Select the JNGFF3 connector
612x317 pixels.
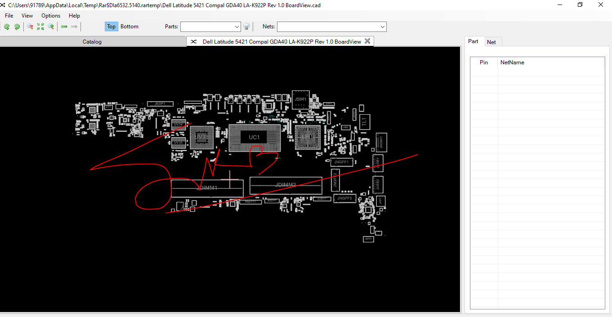pos(346,198)
